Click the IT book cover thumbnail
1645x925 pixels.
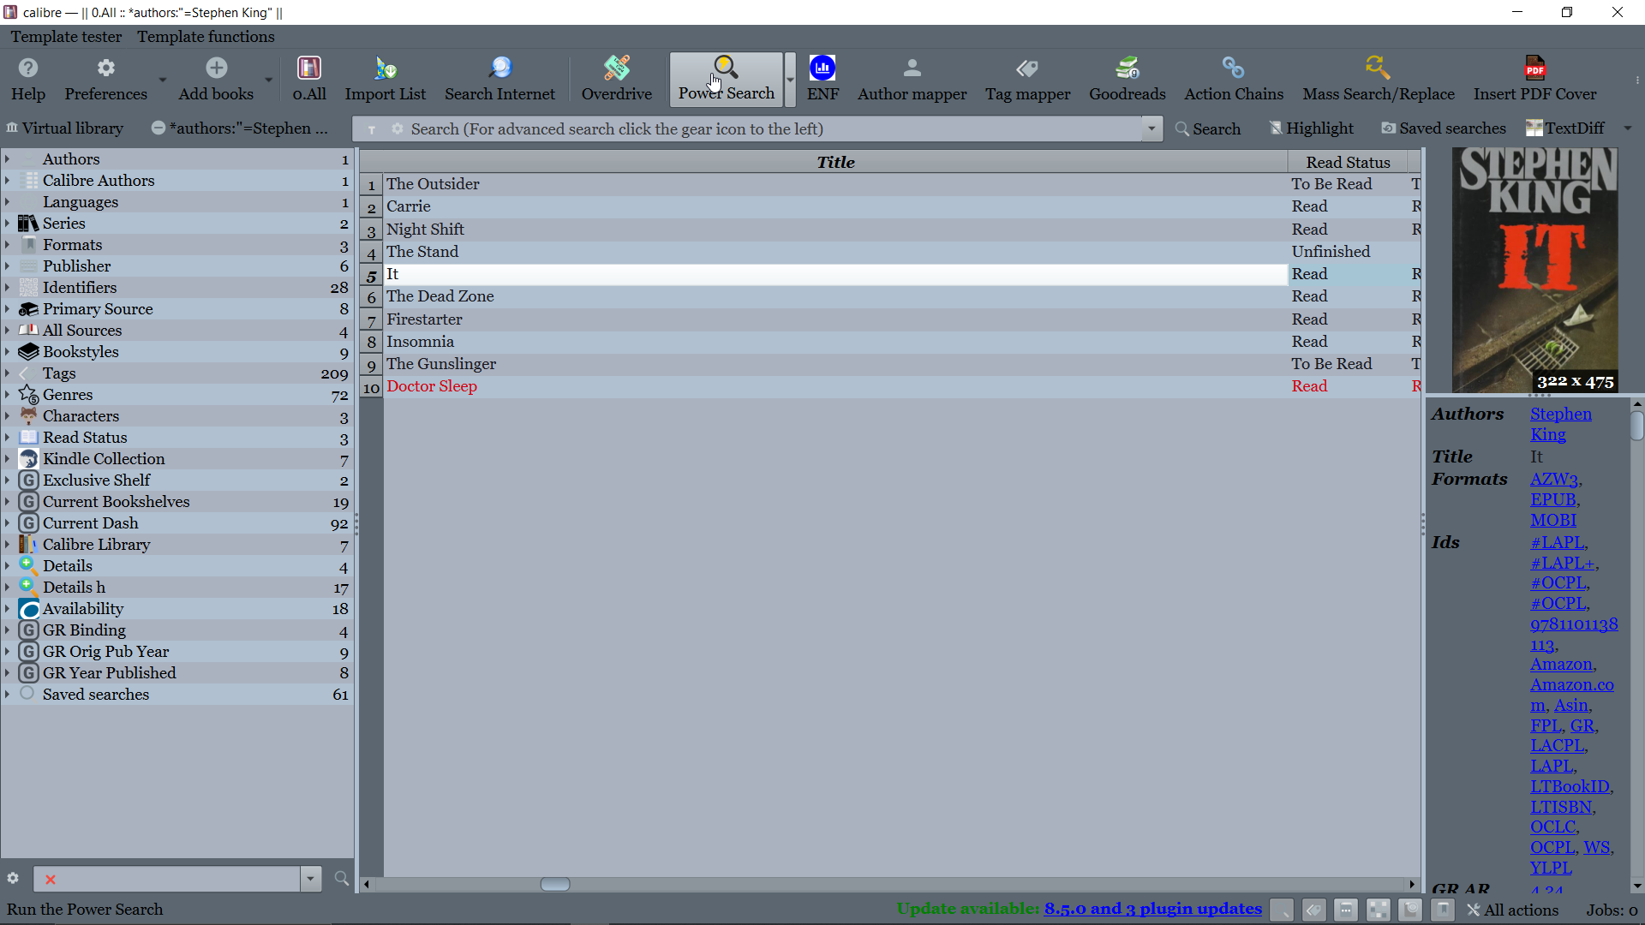click(x=1534, y=270)
